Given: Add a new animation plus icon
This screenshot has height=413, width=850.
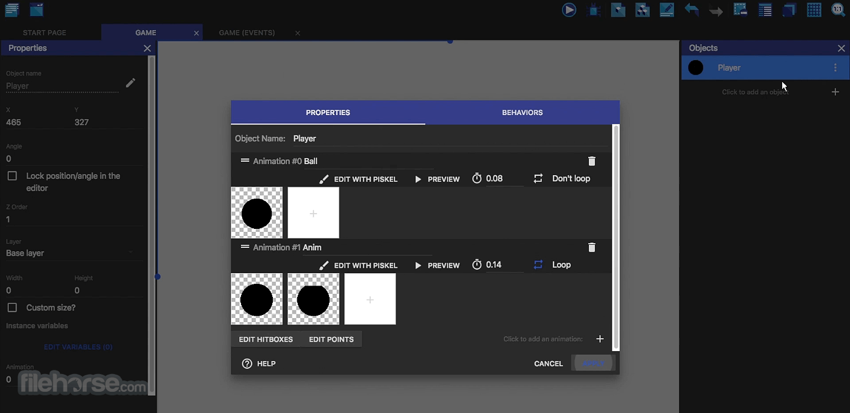Looking at the screenshot, I should coord(600,339).
